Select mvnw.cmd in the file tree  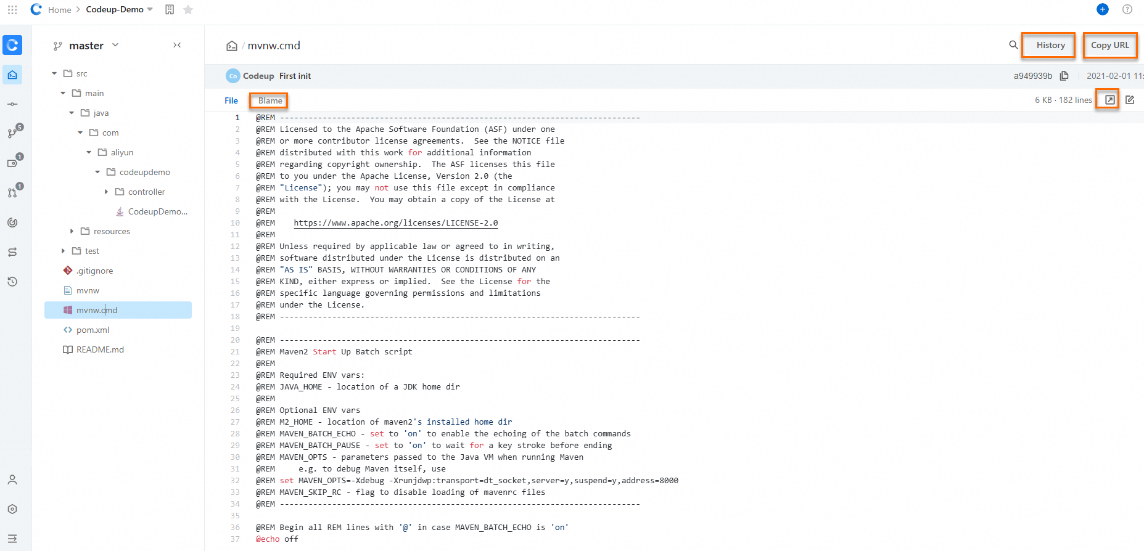point(118,310)
